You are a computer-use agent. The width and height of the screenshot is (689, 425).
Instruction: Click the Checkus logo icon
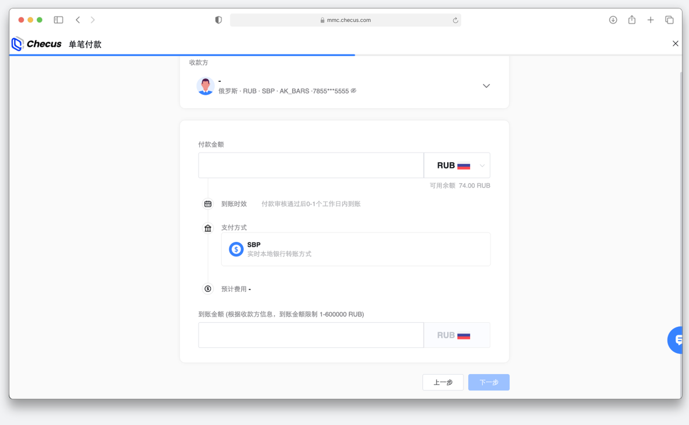coord(18,44)
